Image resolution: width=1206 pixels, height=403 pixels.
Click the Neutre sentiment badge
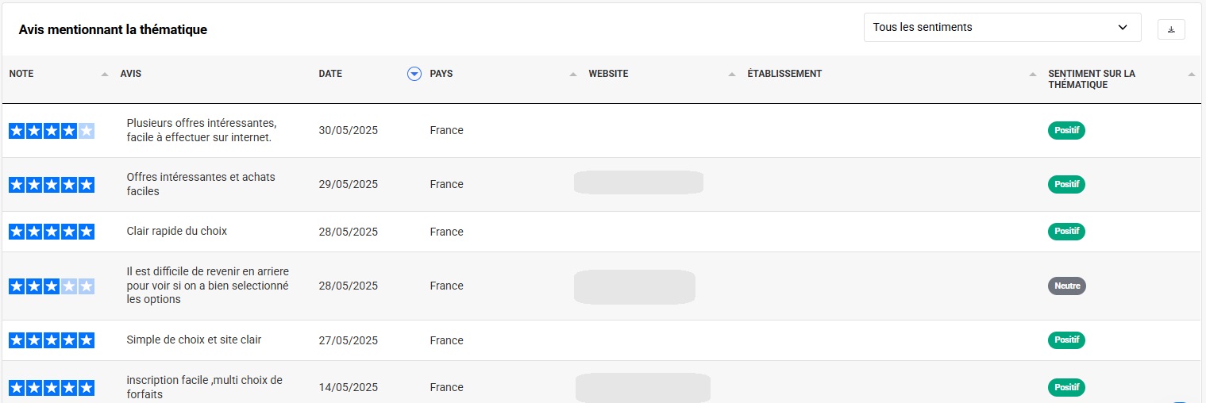click(1066, 286)
